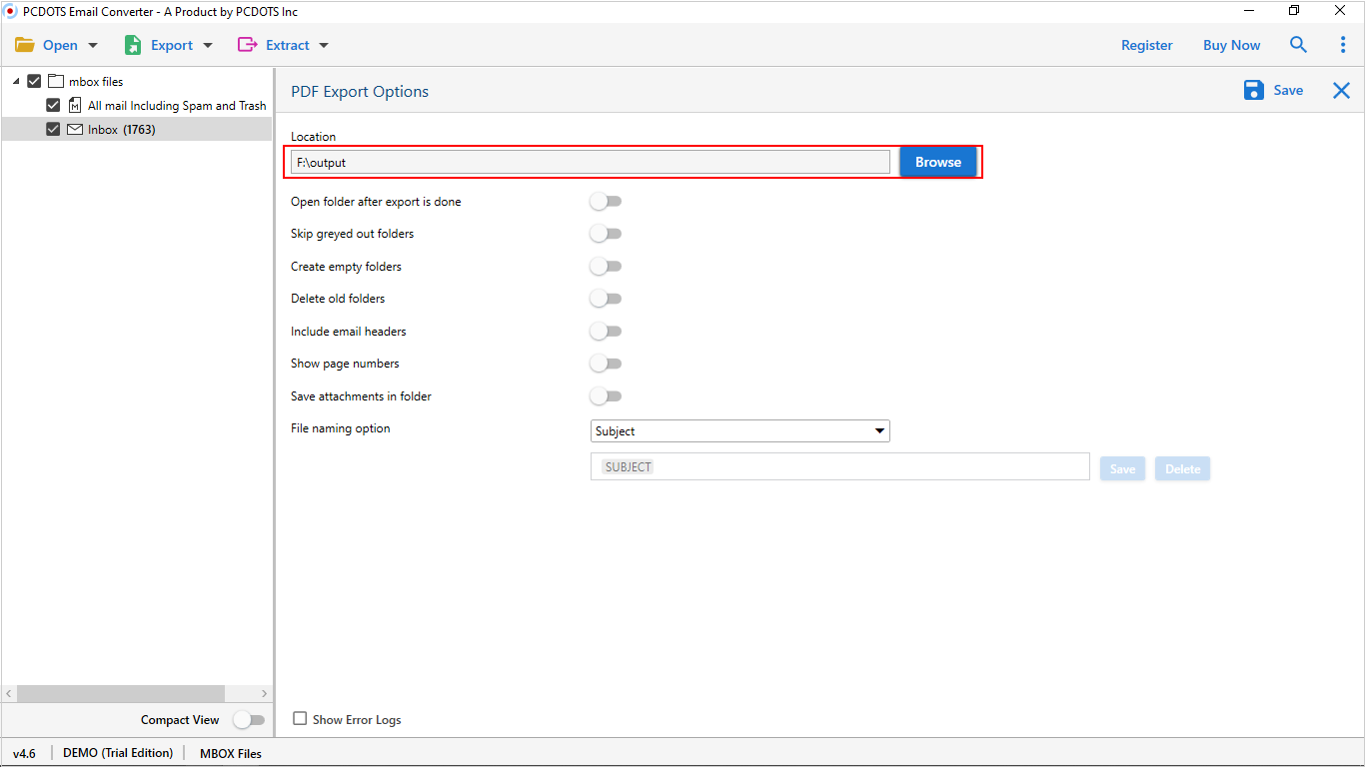Check the Show Error Logs checkbox
Screen dimensions: 1365x767
[x=300, y=719]
